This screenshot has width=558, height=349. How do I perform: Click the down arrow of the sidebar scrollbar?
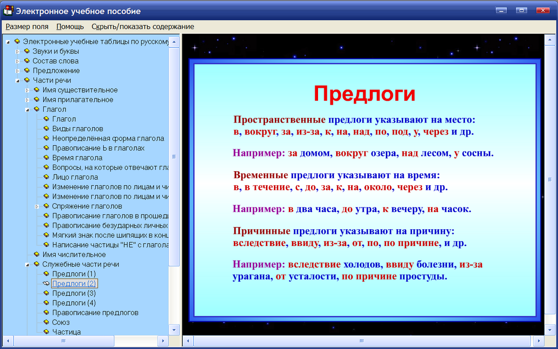coord(173,330)
